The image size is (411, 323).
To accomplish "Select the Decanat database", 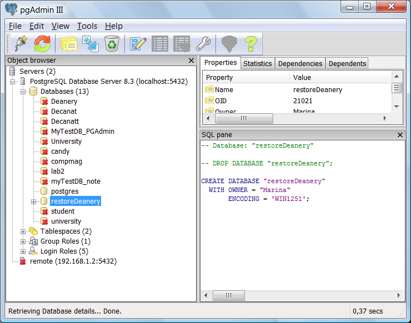I will [x=64, y=112].
